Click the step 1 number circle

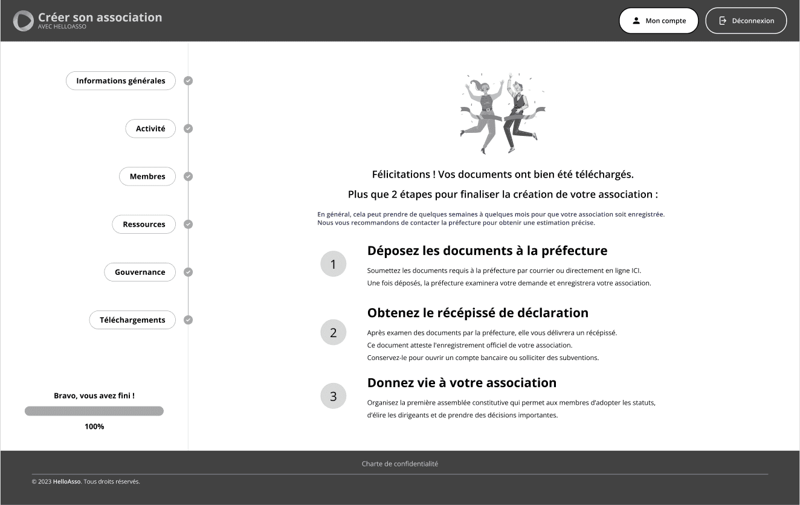point(334,264)
